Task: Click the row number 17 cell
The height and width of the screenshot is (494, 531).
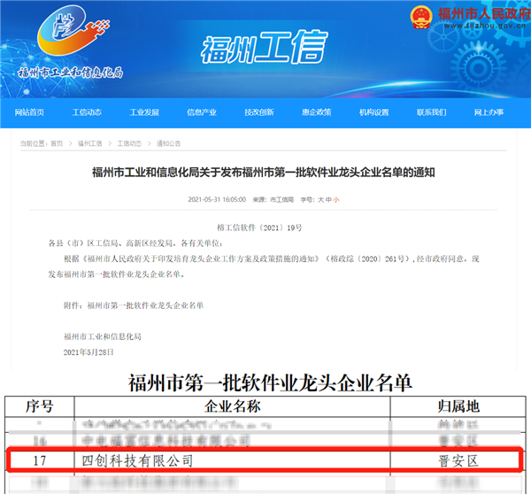Action: coord(40,460)
